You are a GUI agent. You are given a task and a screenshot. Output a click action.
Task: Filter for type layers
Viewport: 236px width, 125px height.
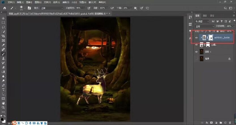[x=222, y=21]
